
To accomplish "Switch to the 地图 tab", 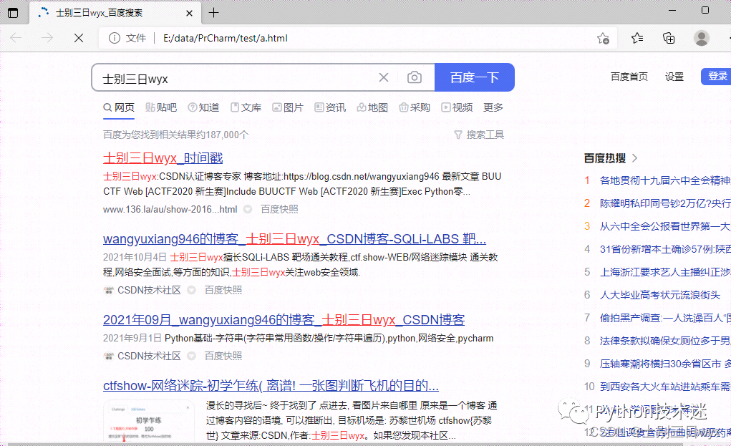I will pyautogui.click(x=372, y=107).
